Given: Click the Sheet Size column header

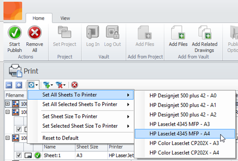Looking at the screenshot, I should [x=91, y=147].
